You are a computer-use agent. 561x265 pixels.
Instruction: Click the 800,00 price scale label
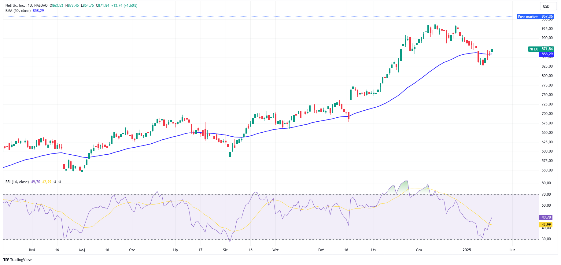[547, 76]
